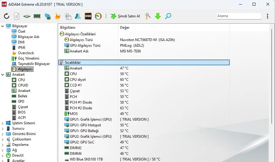Select the PCH #2 Diode row
275x162 pixels.
pyautogui.click(x=144, y=108)
